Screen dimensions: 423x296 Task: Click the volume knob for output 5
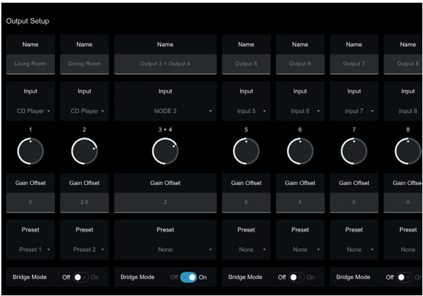246,152
